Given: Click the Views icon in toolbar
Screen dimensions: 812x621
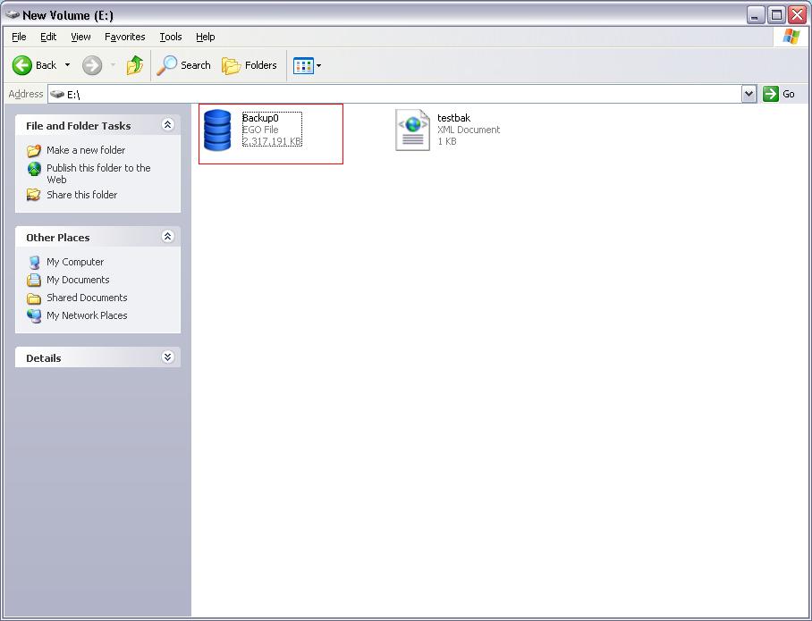Looking at the screenshot, I should tap(303, 66).
